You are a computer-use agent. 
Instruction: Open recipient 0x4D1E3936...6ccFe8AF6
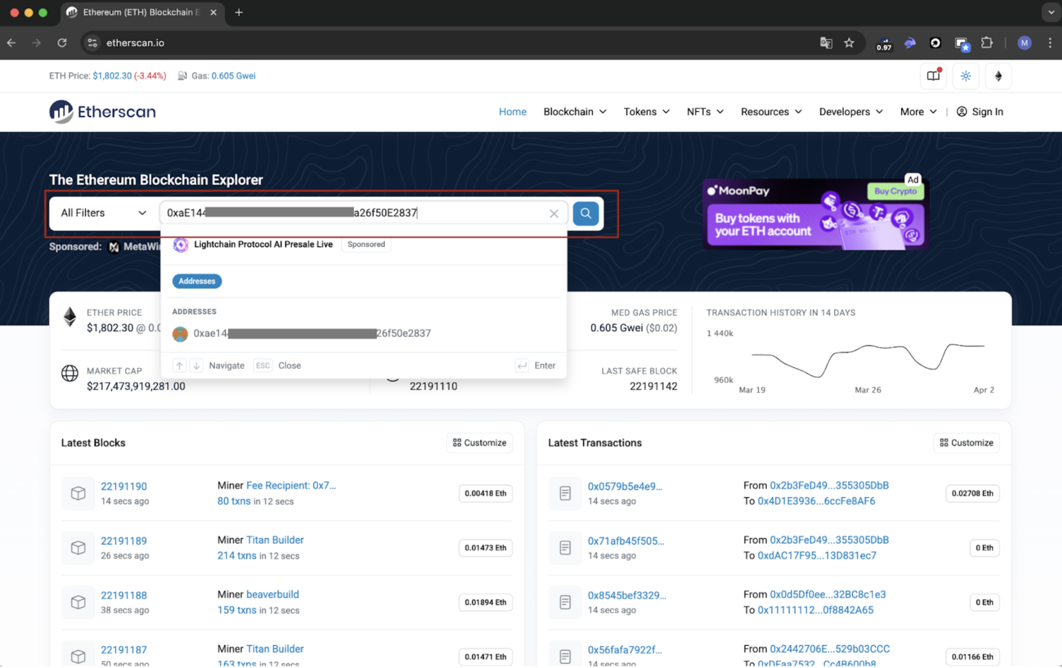click(816, 501)
